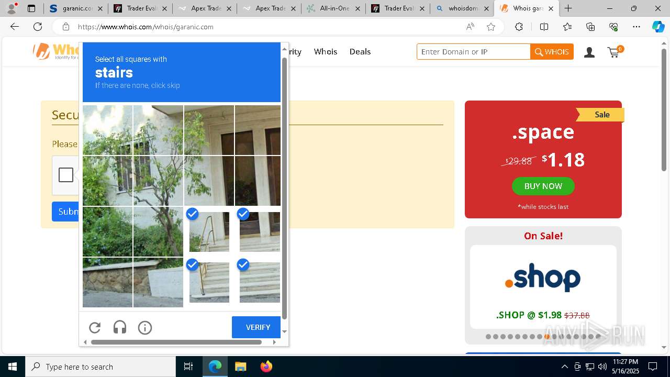Refresh the browser page
The width and height of the screenshot is (670, 377).
click(x=38, y=27)
